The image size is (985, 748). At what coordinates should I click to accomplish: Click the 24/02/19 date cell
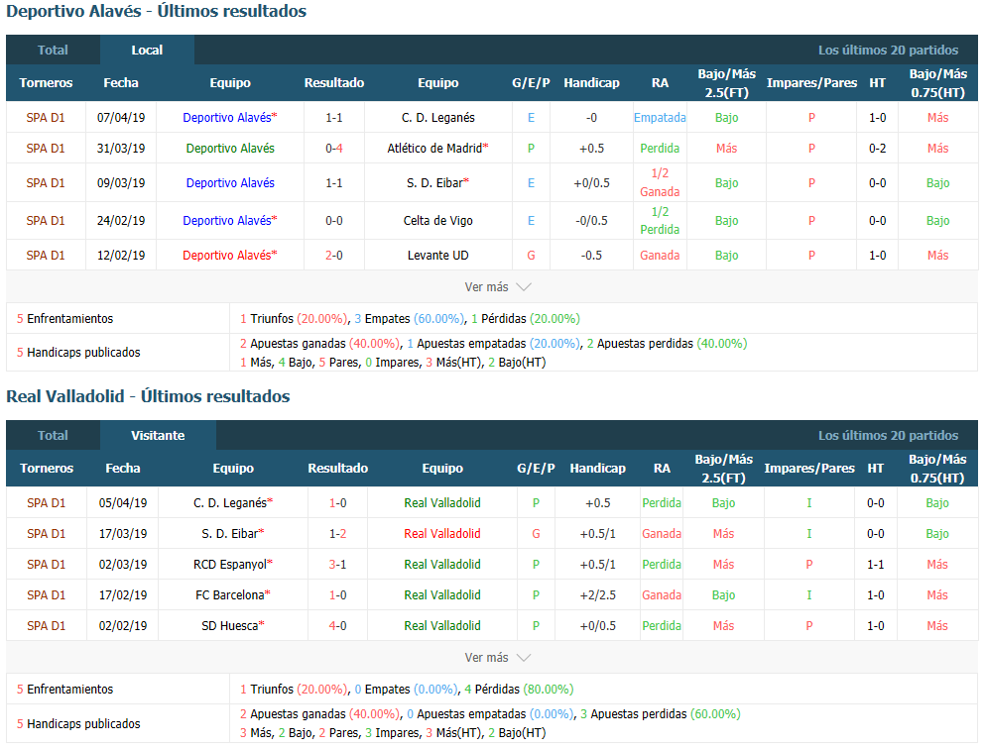point(121,220)
